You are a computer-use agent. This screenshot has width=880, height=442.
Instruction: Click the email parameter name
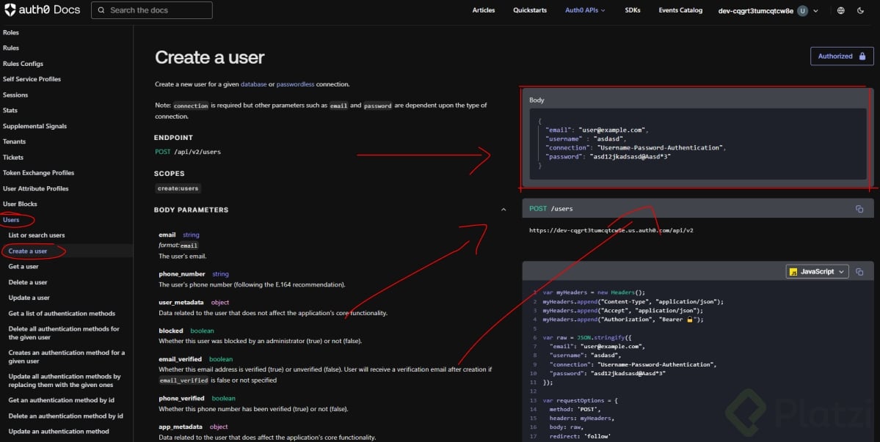click(167, 235)
